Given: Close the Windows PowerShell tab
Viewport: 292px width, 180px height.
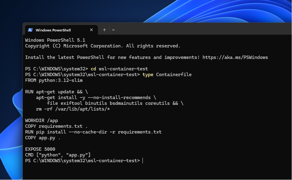Looking at the screenshot, I should (92, 30).
